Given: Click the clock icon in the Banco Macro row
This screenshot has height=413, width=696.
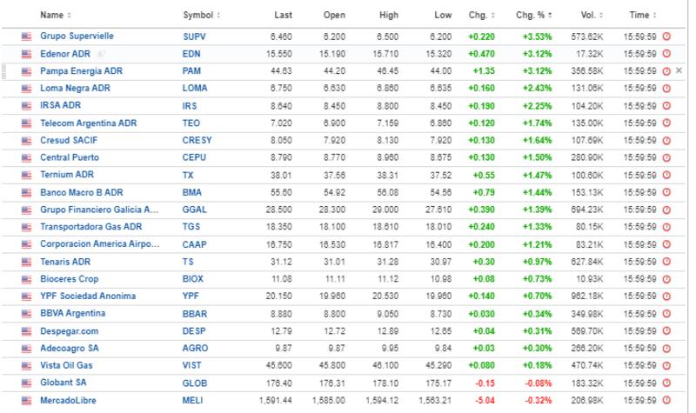Looking at the screenshot, I should tap(666, 192).
